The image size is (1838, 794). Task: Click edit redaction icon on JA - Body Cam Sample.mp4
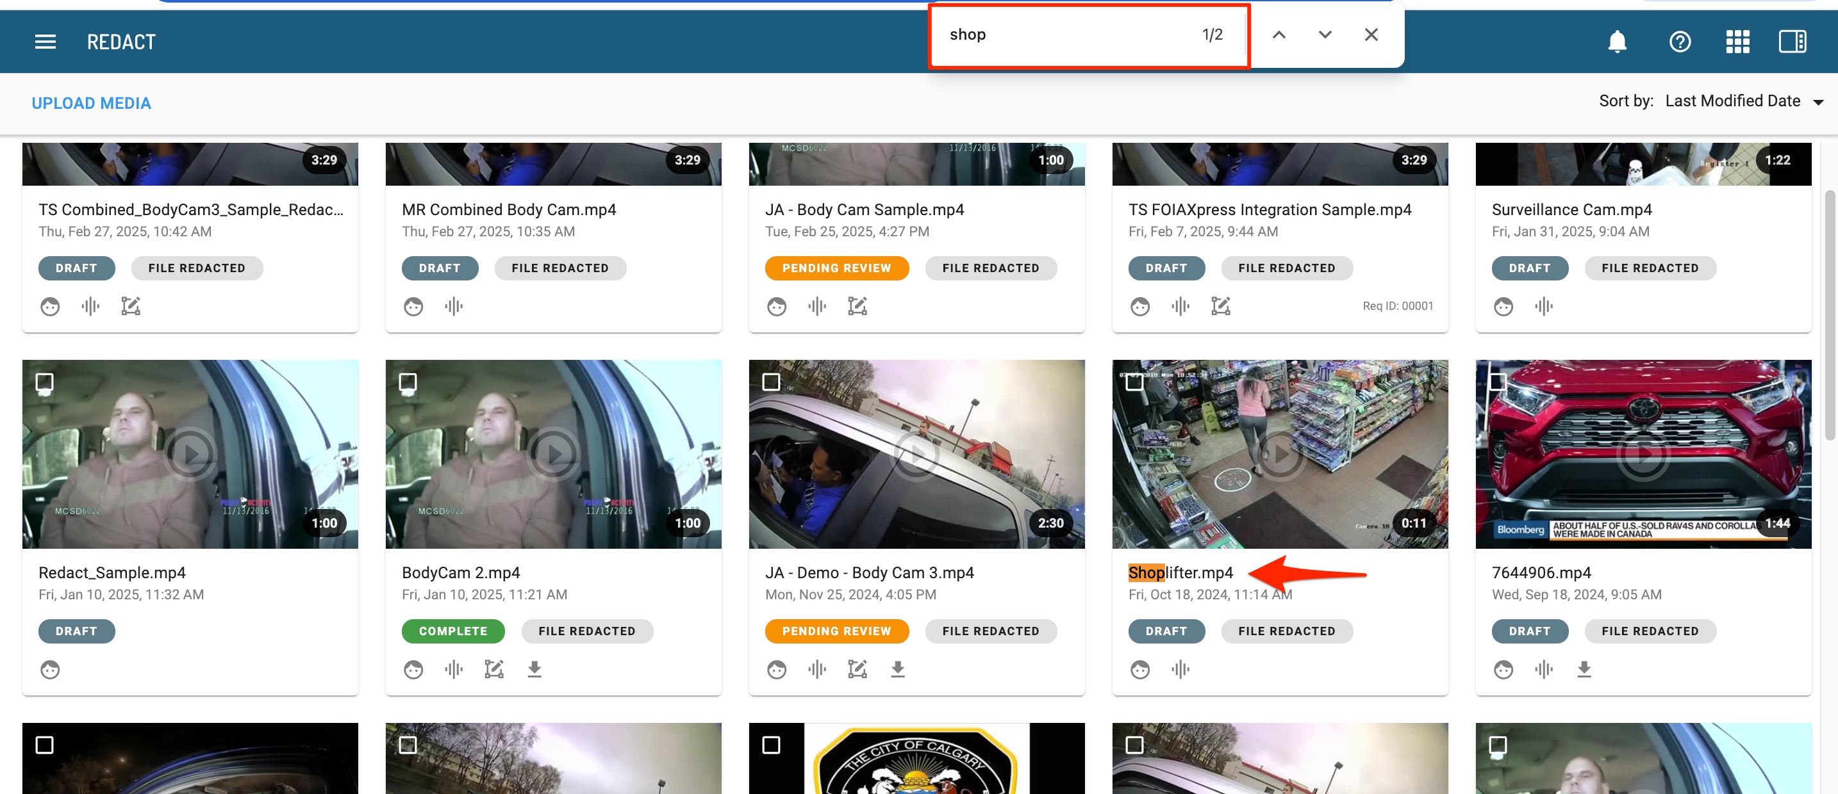point(857,307)
